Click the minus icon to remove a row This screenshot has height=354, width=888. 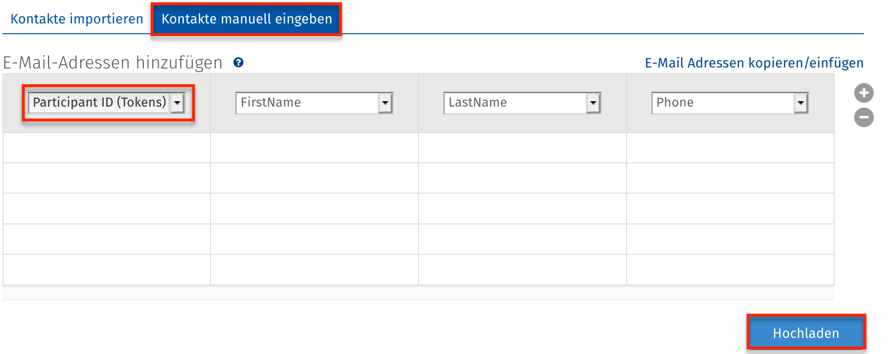865,117
